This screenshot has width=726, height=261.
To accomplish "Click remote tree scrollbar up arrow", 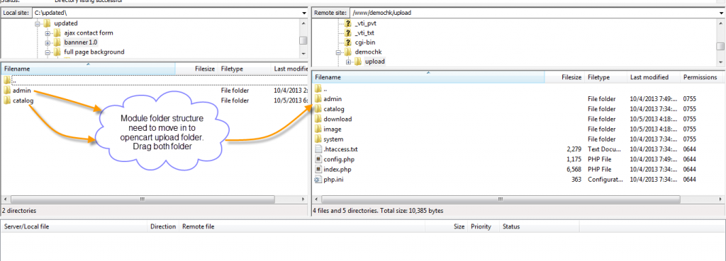I will 720,23.
